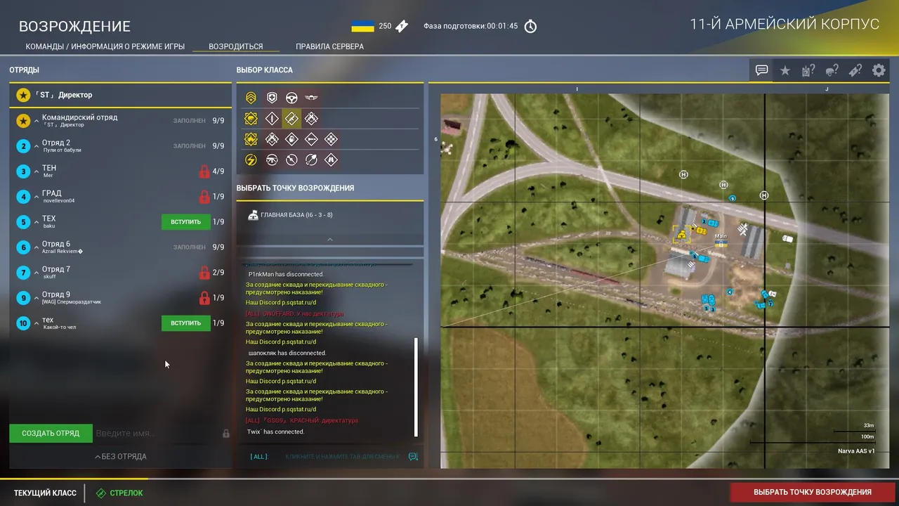Click 'шапокляк has disconnected.' chat line

(287, 353)
